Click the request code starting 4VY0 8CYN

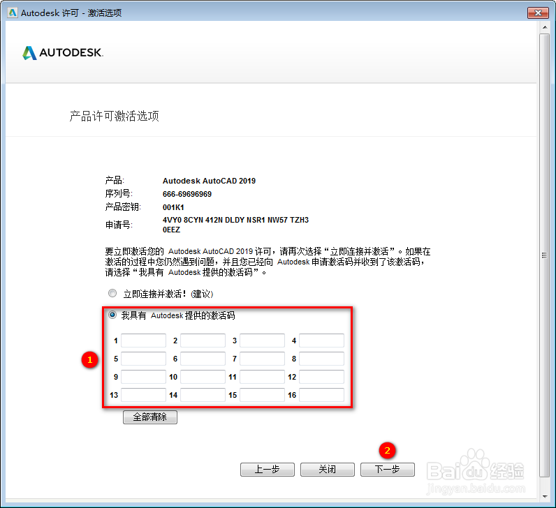click(x=235, y=225)
